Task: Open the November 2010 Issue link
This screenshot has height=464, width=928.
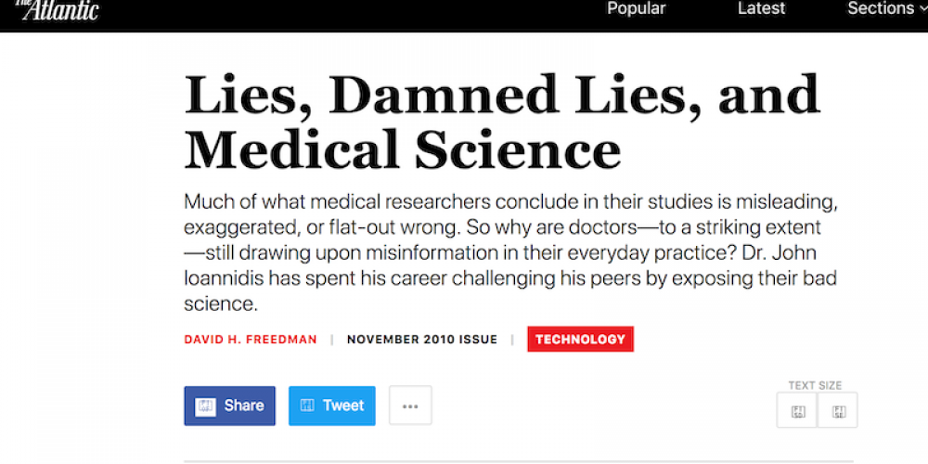Action: tap(422, 340)
